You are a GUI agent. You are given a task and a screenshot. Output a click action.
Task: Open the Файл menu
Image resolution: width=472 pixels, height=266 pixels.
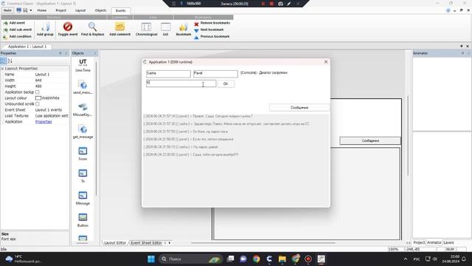point(7,10)
